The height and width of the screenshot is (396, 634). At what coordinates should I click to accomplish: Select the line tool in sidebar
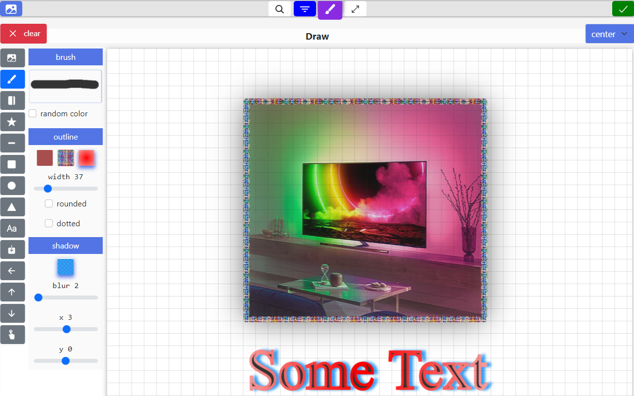click(x=12, y=143)
